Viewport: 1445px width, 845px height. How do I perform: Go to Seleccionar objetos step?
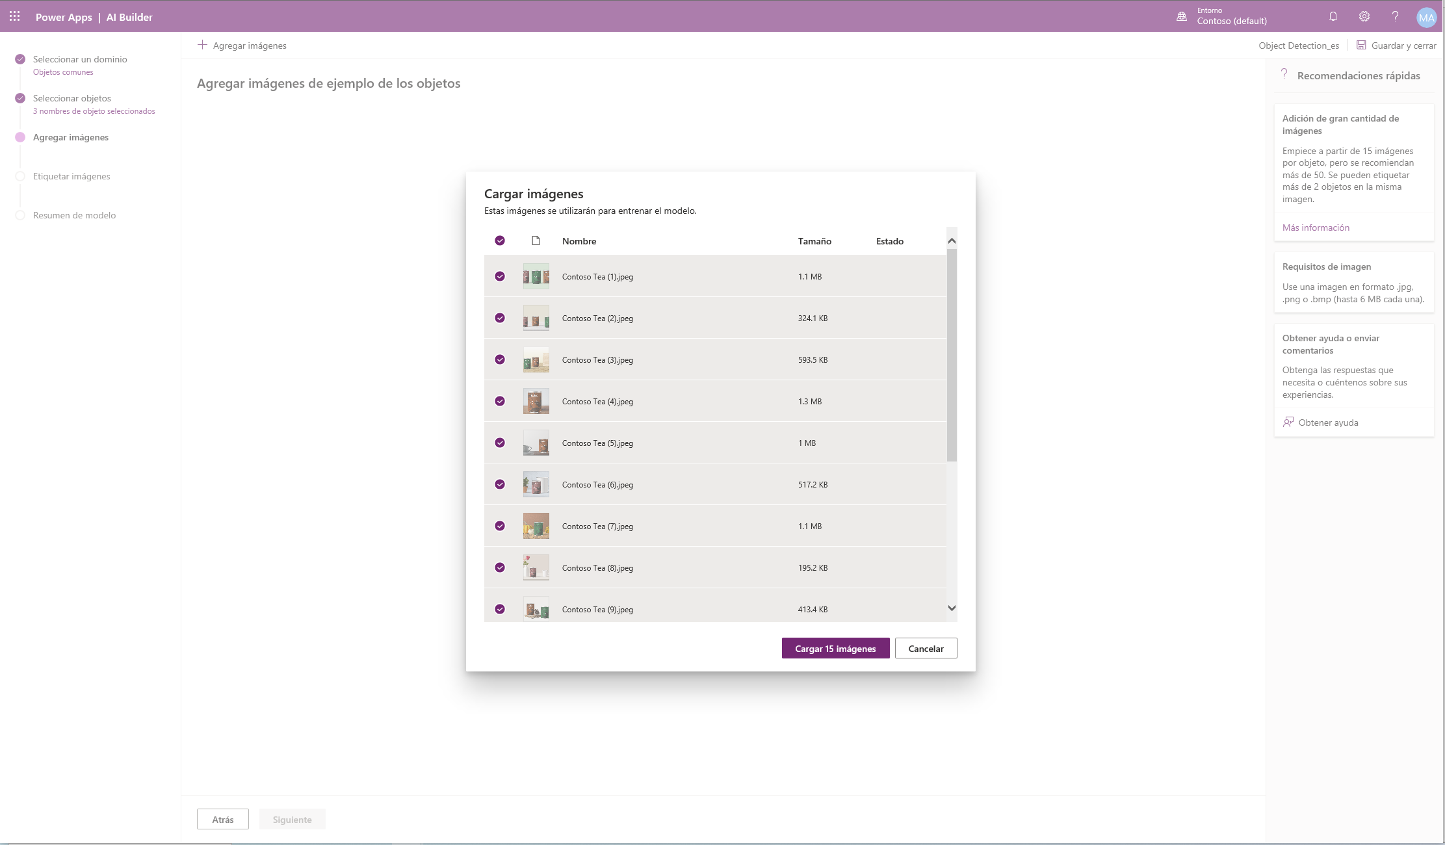72,98
